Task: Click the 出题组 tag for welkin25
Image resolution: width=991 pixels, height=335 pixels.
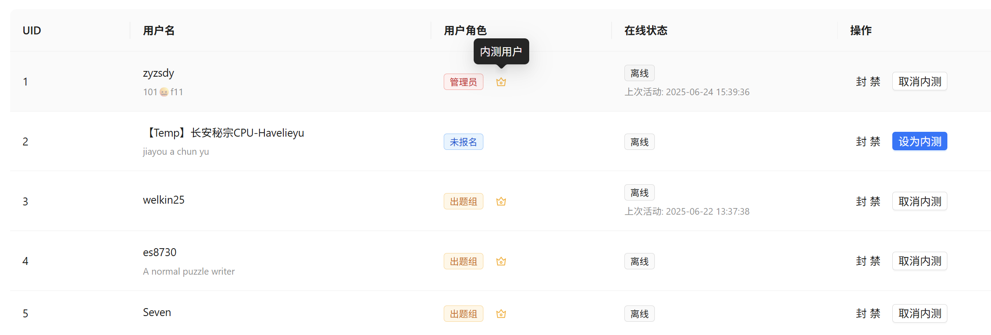Action: coord(463,201)
